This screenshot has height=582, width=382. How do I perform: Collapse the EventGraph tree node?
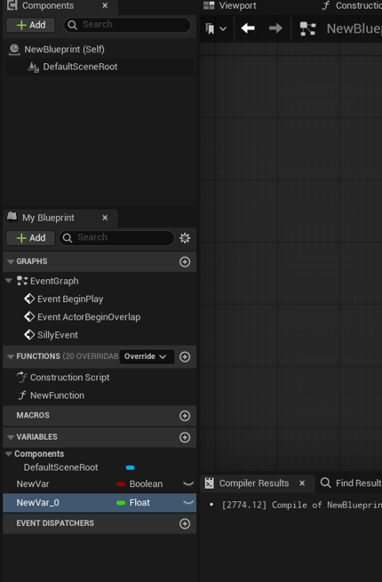[x=9, y=281]
